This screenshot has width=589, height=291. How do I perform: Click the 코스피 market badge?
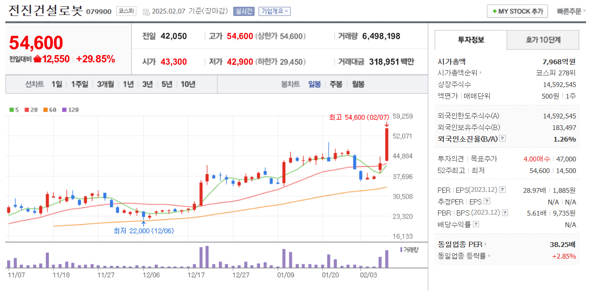click(x=127, y=11)
